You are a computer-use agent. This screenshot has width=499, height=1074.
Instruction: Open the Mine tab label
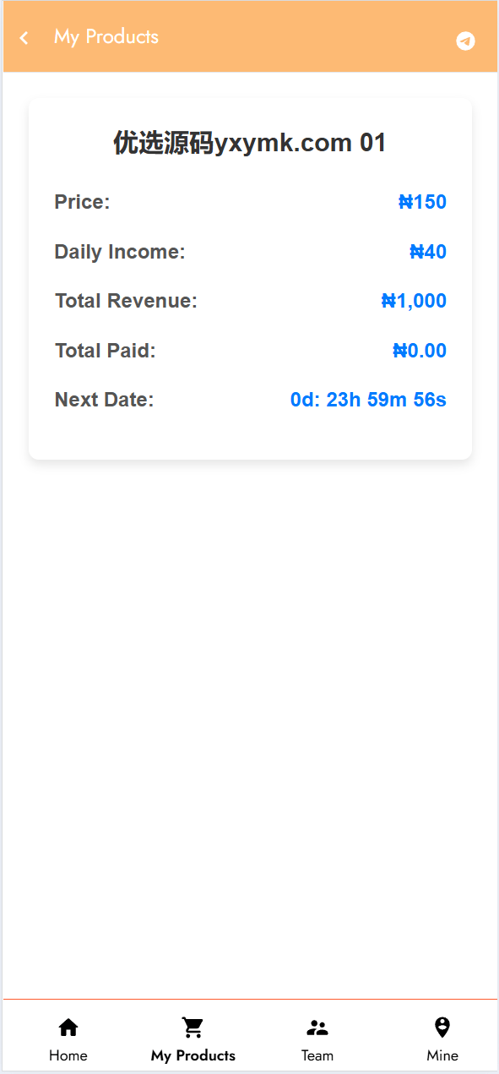442,1055
